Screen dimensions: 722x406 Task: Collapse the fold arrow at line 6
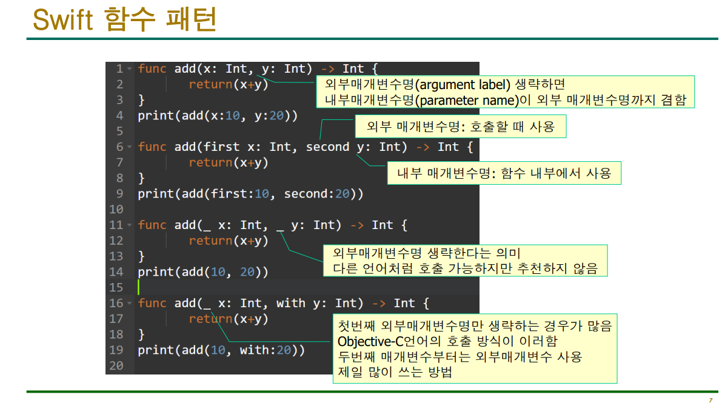click(129, 147)
